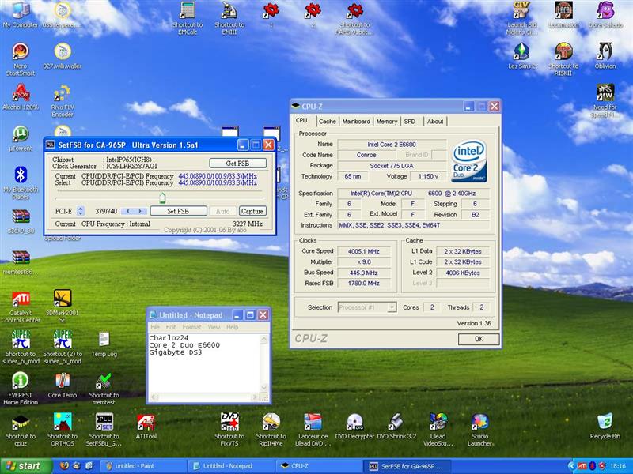Click left arrow next to 379/740

[x=128, y=211]
